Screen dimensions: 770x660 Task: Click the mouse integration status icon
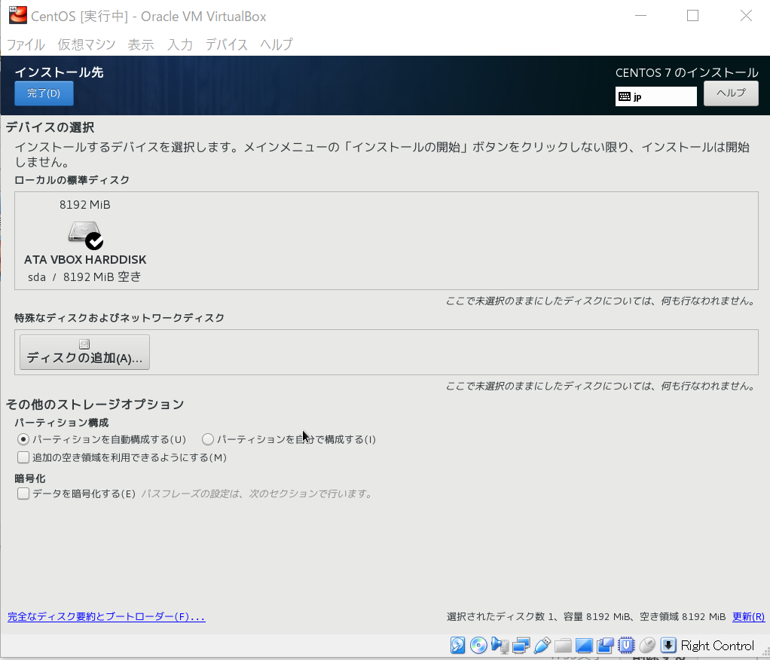[647, 645]
